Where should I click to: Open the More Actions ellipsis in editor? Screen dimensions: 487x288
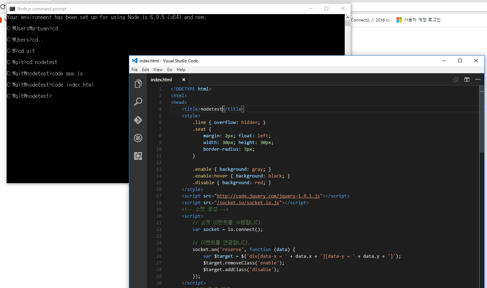478,80
